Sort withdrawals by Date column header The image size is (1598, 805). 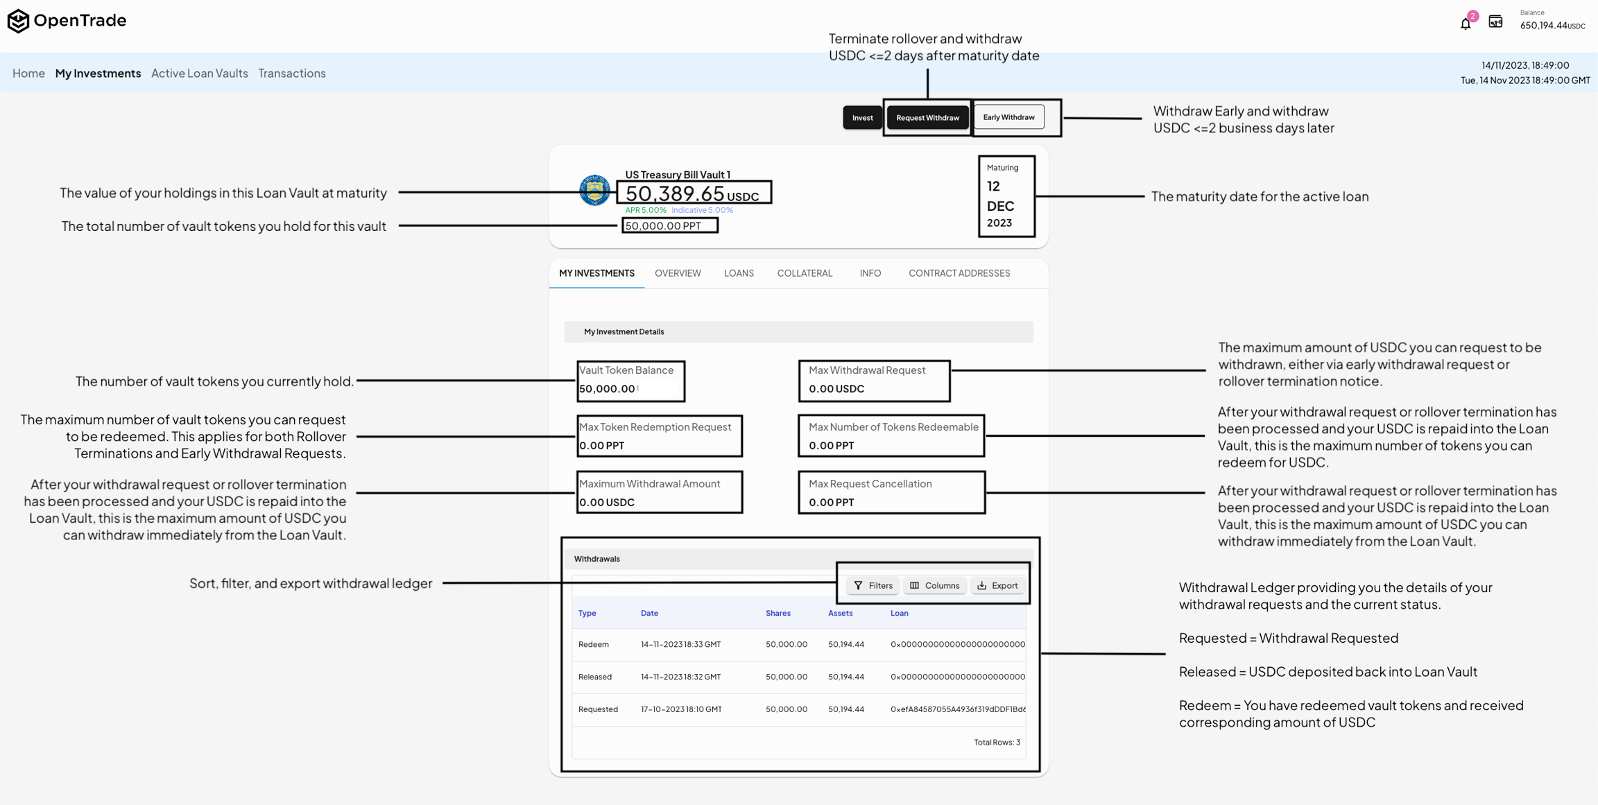tap(649, 613)
